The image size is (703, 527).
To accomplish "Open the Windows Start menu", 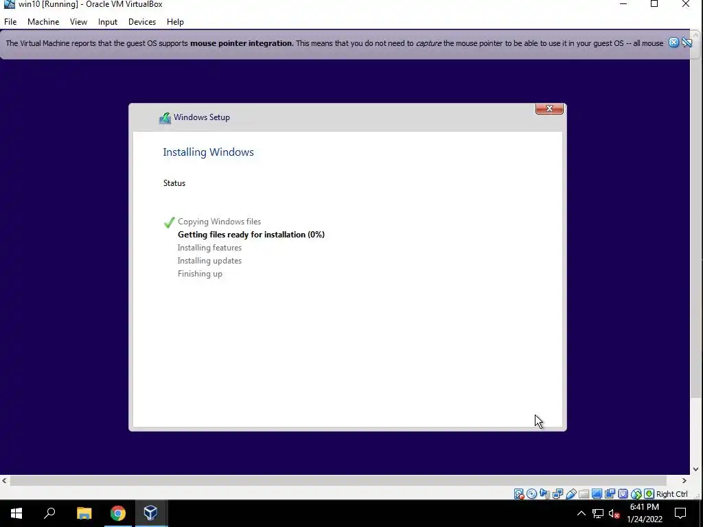I will [16, 513].
